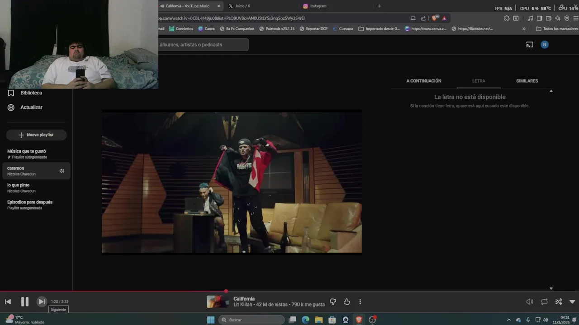
Task: Switch to the A CONTINUACIÓN tab
Action: 424,81
